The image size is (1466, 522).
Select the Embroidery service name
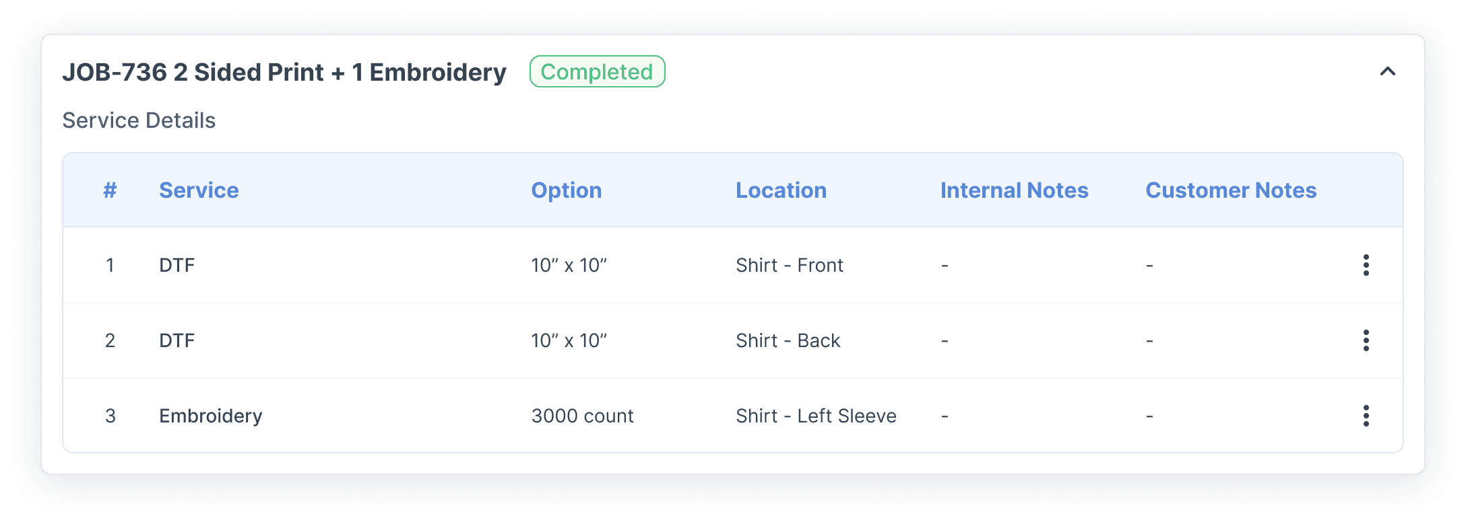pyautogui.click(x=211, y=416)
